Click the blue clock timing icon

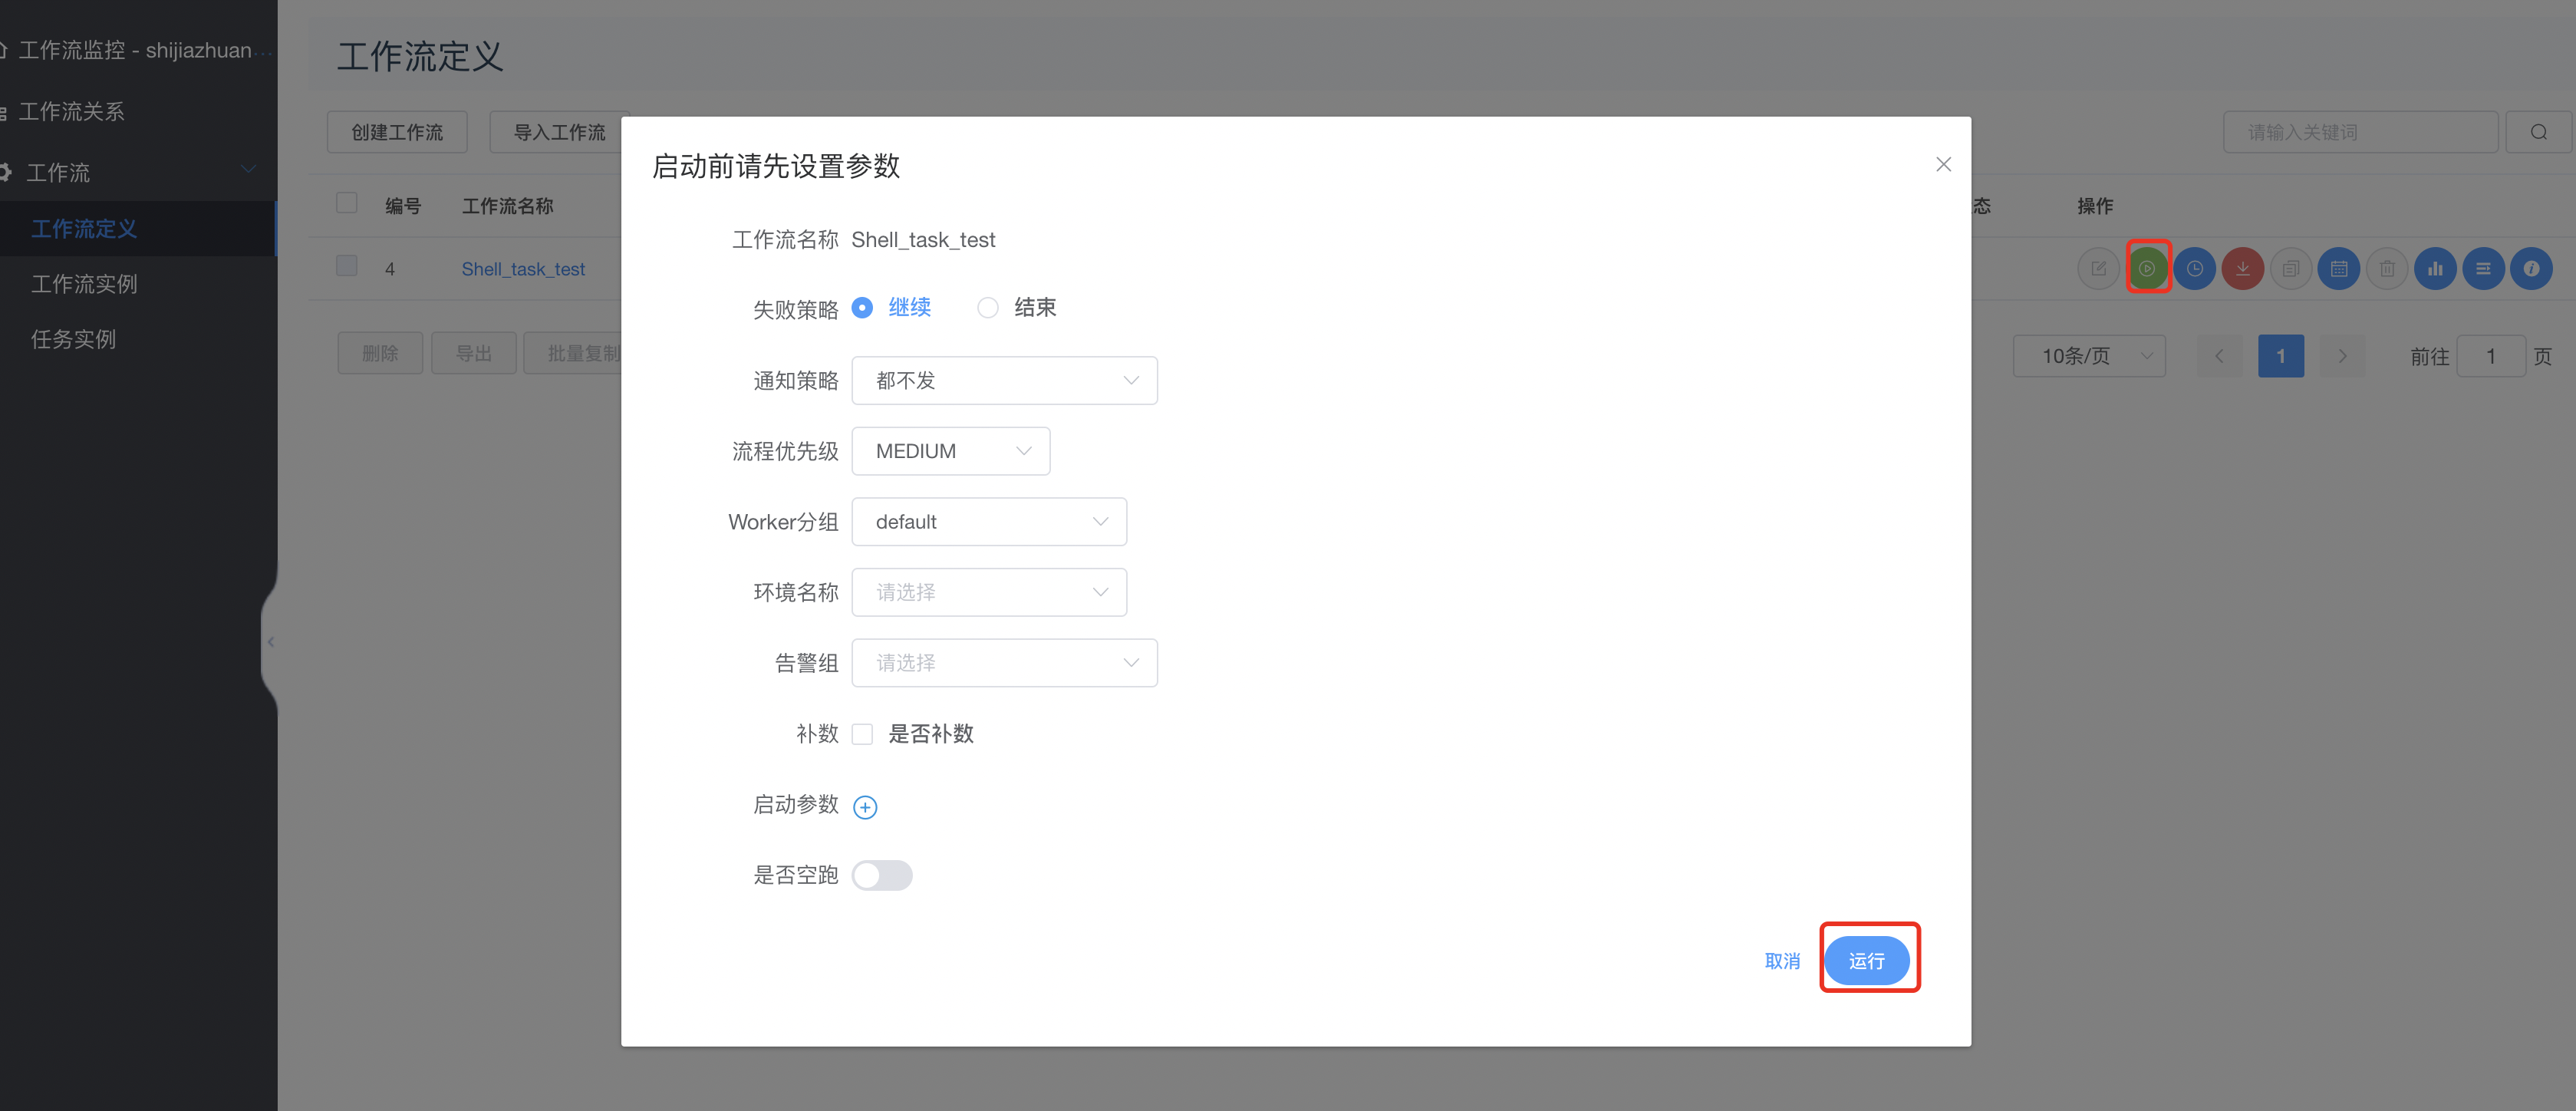pos(2194,268)
